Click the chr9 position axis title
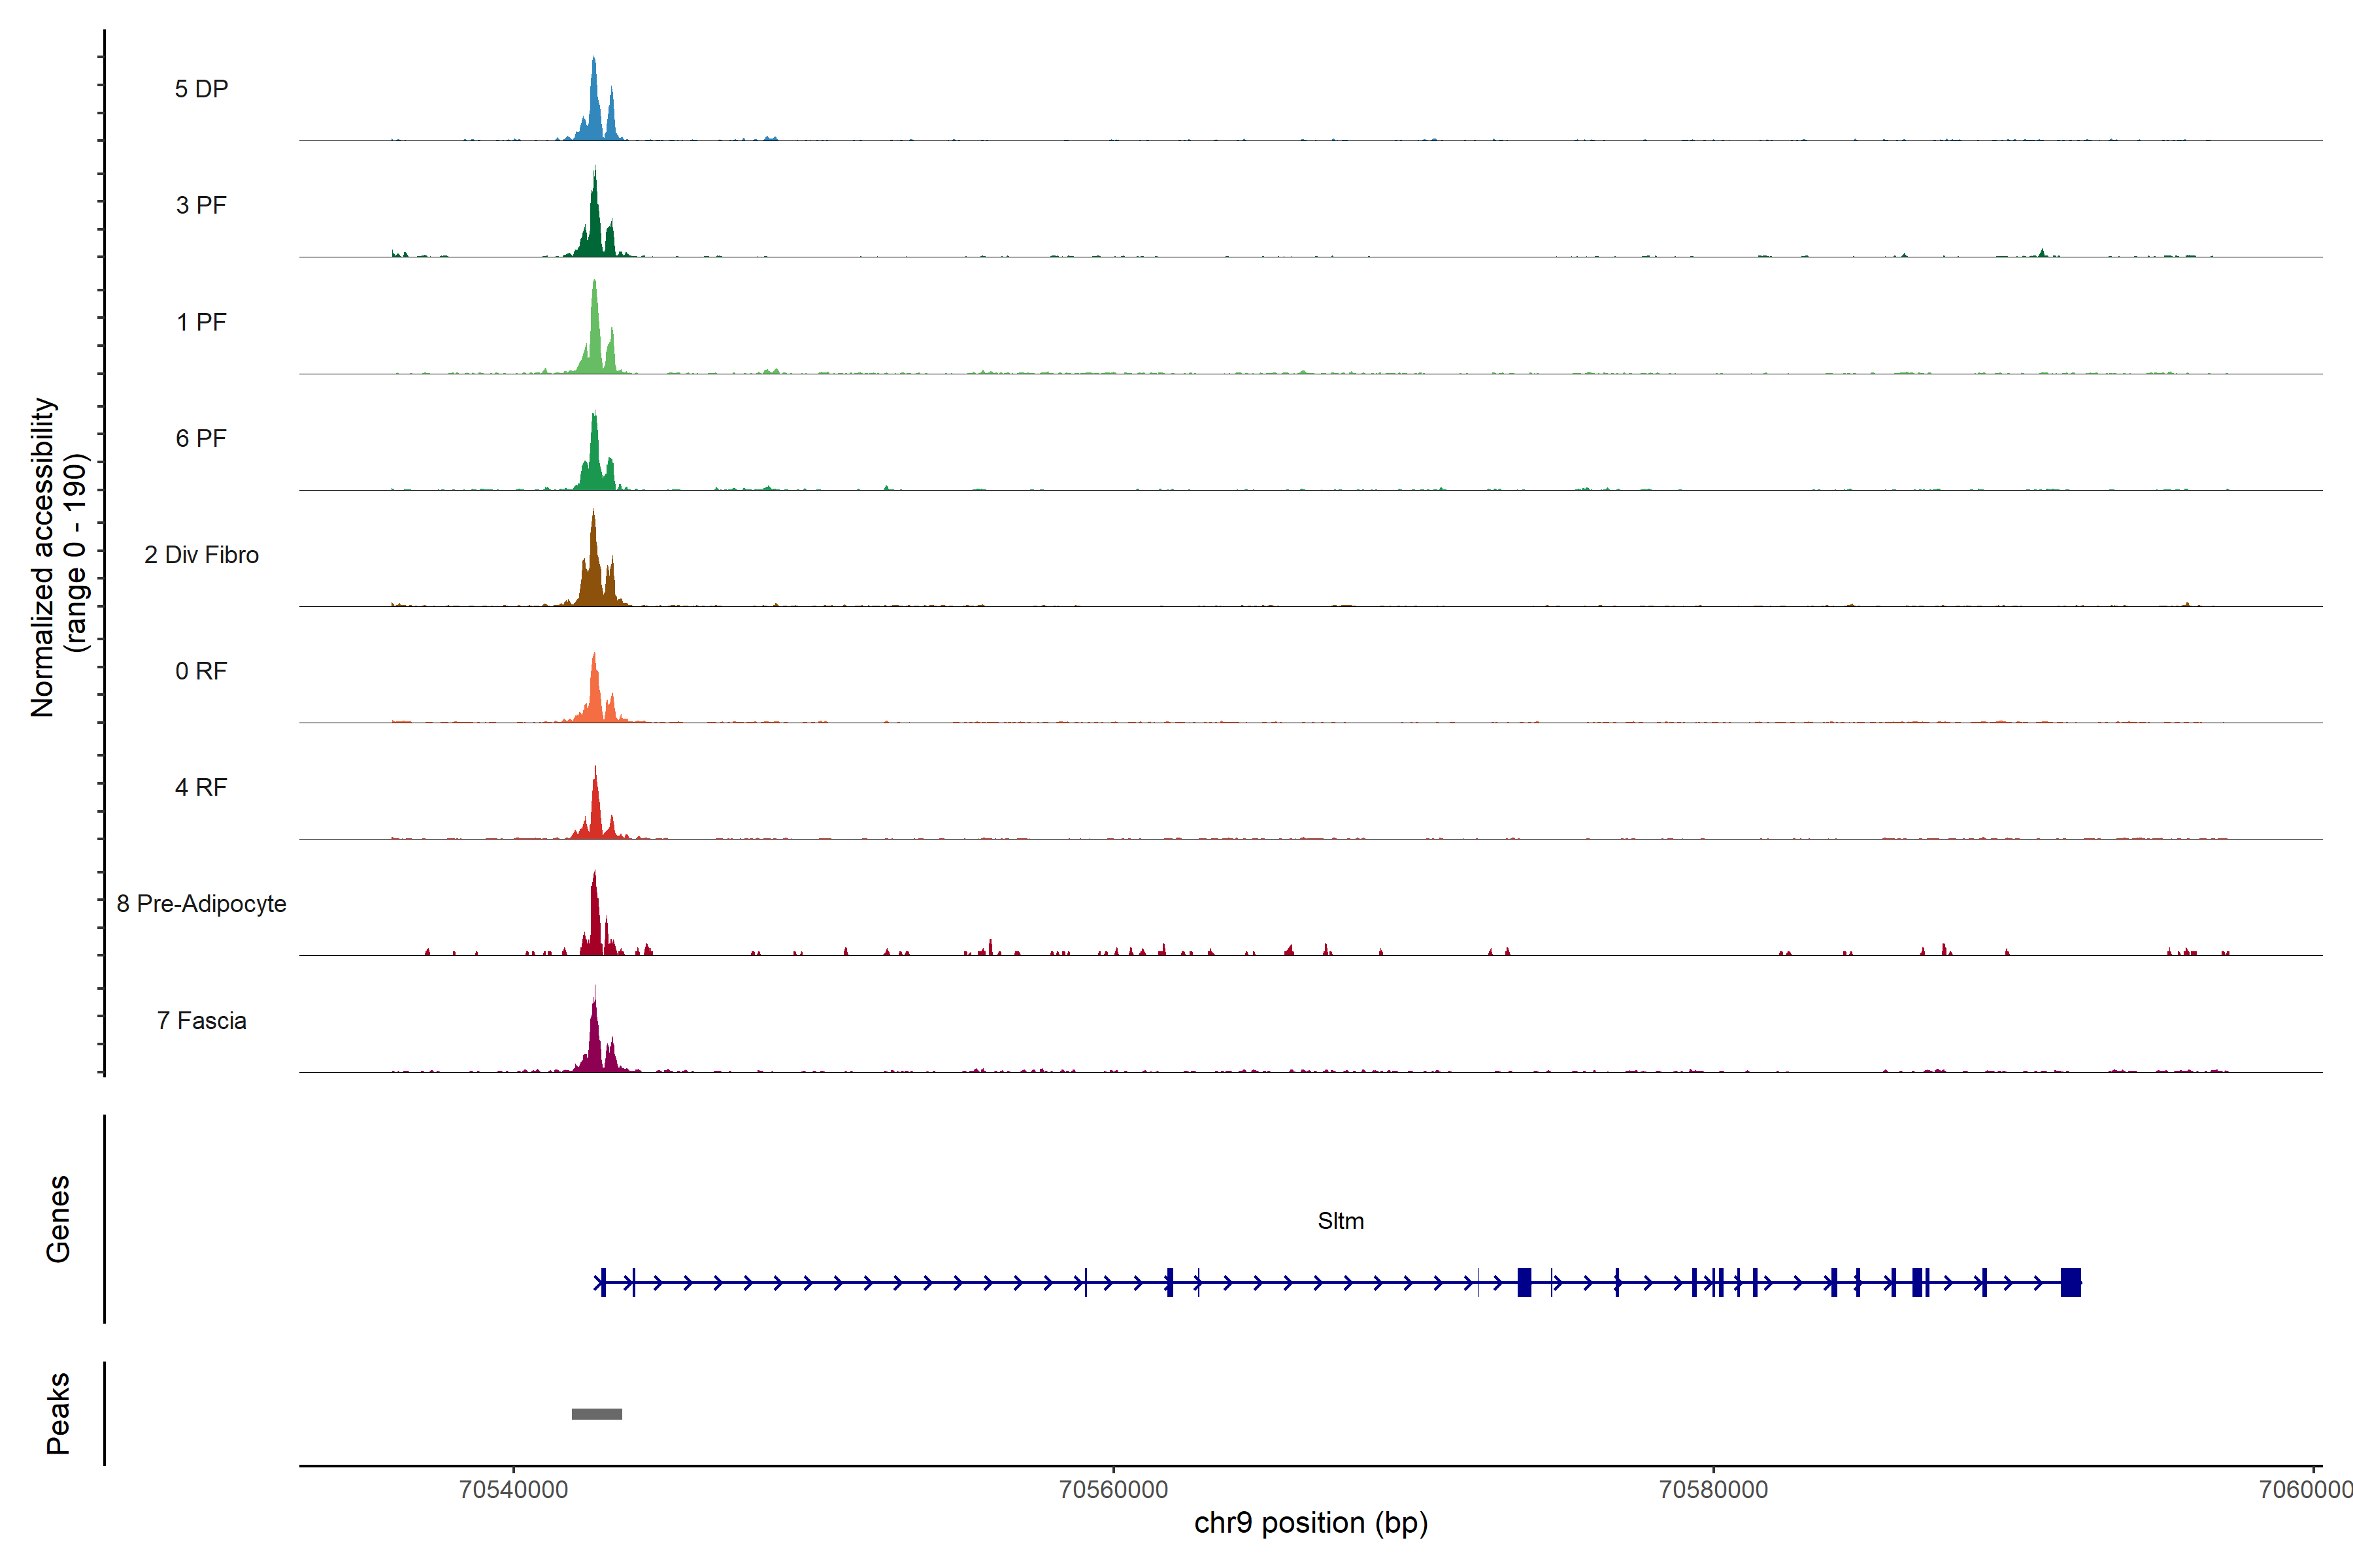The width and height of the screenshot is (2353, 1568). [1310, 1523]
